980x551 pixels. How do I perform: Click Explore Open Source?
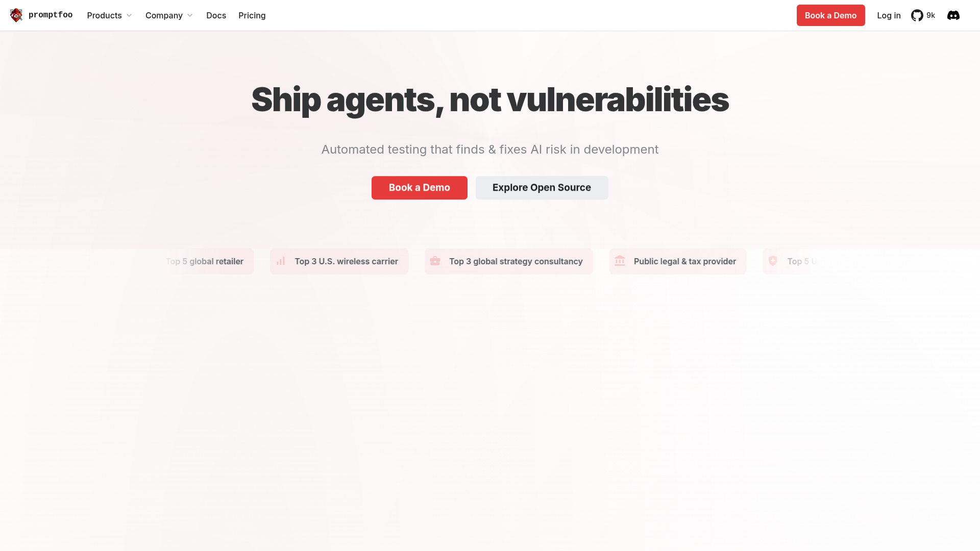(542, 187)
